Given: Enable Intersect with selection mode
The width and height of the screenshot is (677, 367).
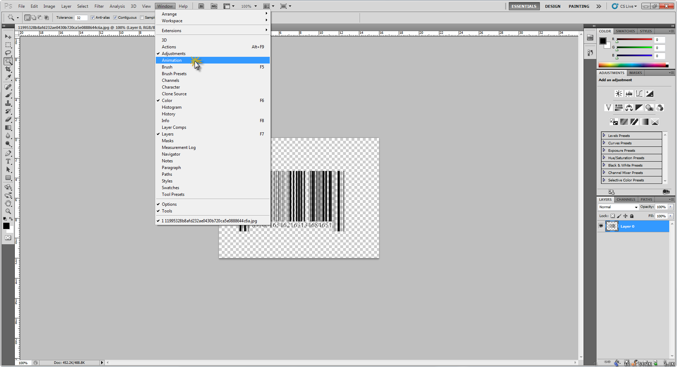Looking at the screenshot, I should (x=46, y=18).
